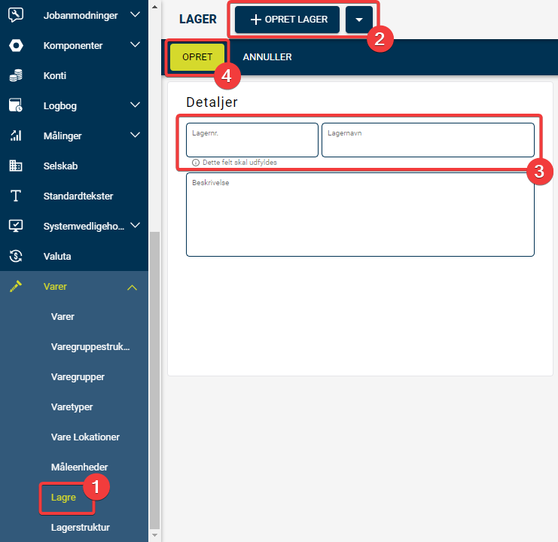
Task: Collapse the Varer menu chevron
Action: pos(132,287)
